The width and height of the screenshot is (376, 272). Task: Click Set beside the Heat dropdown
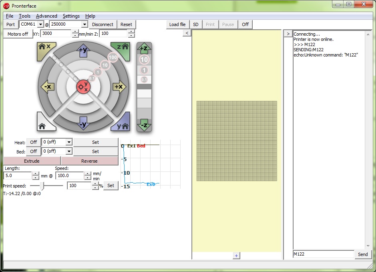click(95, 142)
